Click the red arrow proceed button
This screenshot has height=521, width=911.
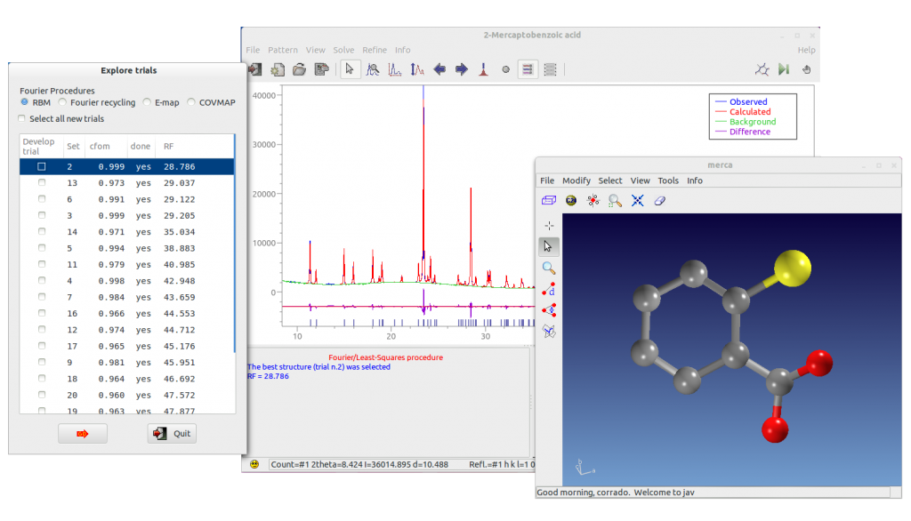(x=83, y=434)
